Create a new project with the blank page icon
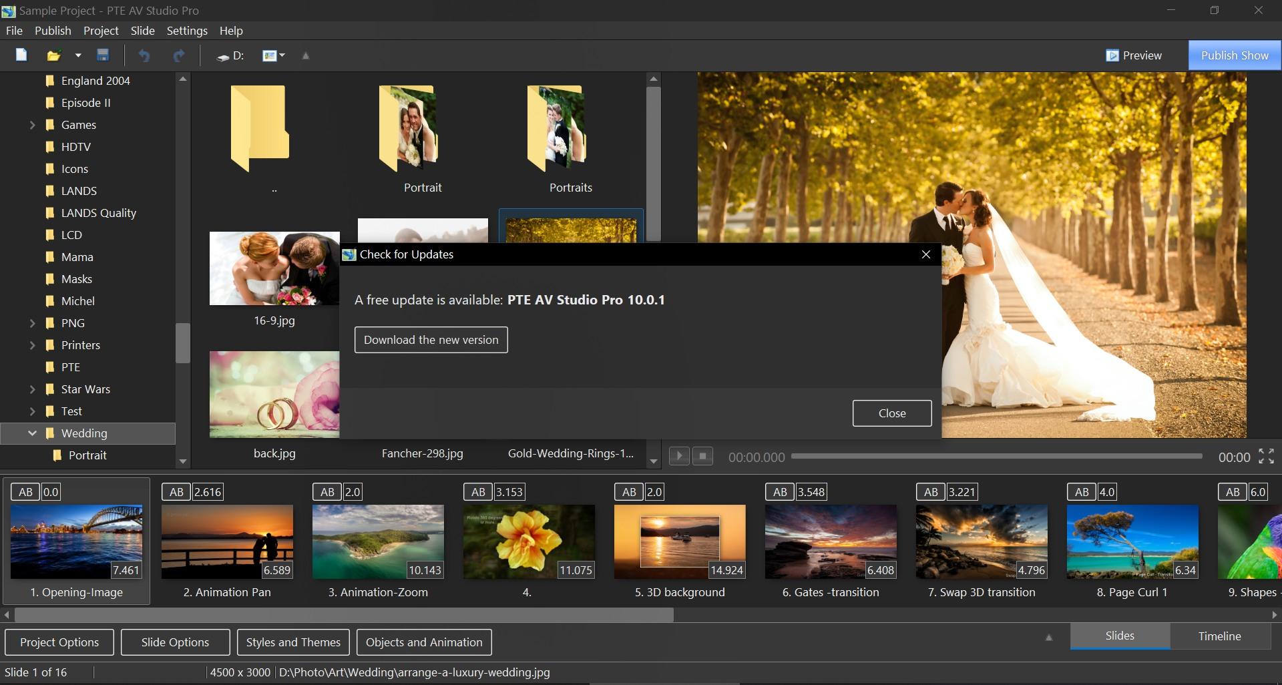This screenshot has height=685, width=1282. click(21, 55)
